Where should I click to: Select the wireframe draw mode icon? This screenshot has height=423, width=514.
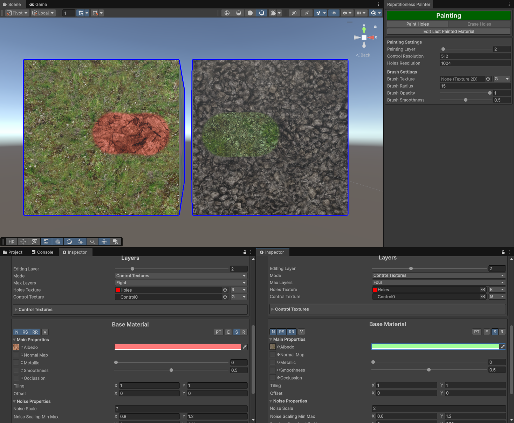227,13
